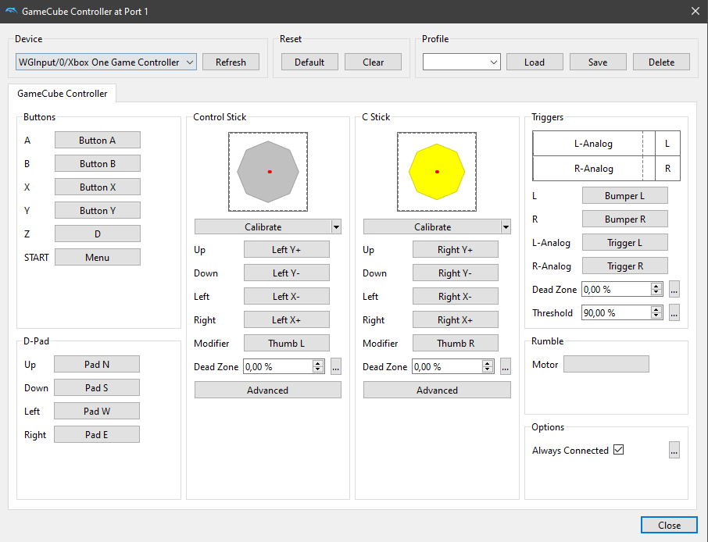
Task: Click the C Stick Calibrate button
Action: (432, 227)
